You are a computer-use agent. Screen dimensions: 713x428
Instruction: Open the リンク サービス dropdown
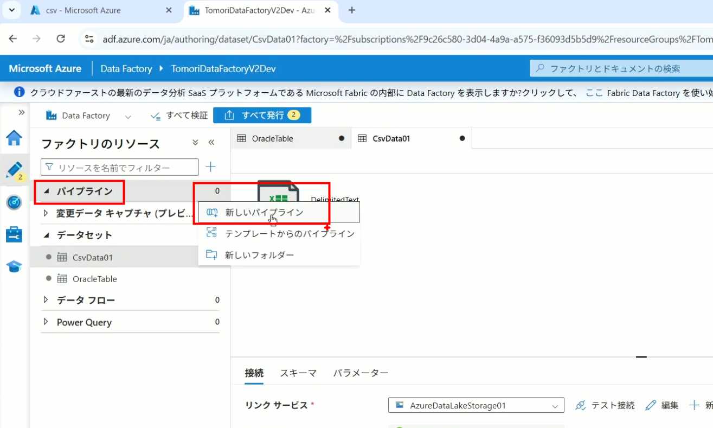point(476,405)
